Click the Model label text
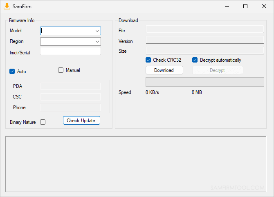 pos(16,31)
